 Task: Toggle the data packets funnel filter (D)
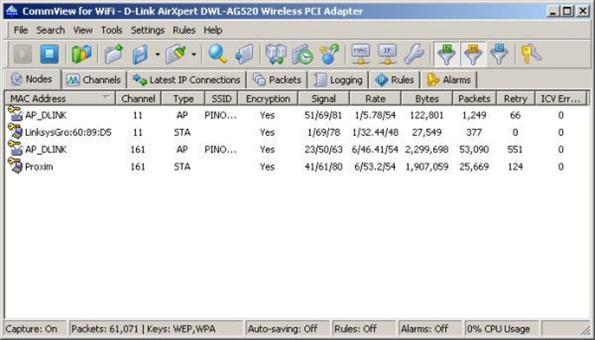(x=447, y=54)
